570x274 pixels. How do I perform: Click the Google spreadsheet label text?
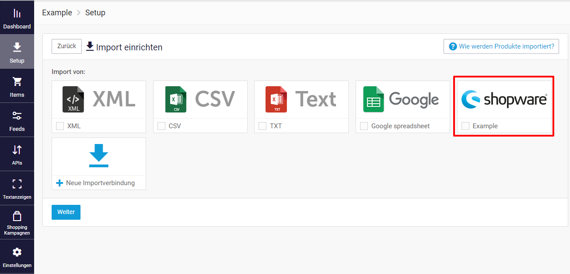pos(401,126)
